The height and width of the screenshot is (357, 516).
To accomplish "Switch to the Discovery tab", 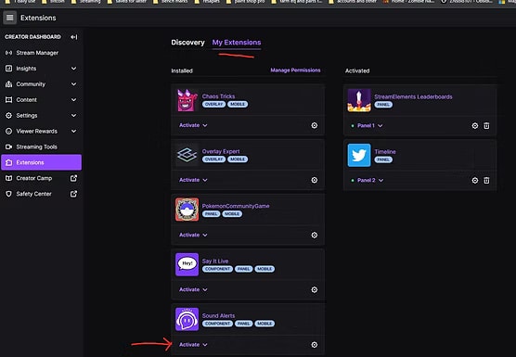I will coord(187,43).
